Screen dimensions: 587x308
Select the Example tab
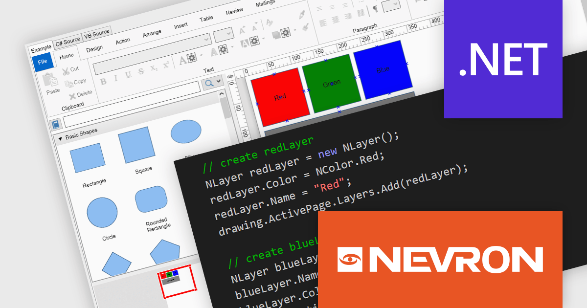tap(41, 48)
